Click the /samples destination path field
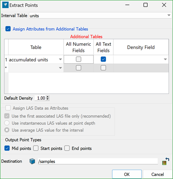This screenshot has width=173, height=179. (98, 161)
